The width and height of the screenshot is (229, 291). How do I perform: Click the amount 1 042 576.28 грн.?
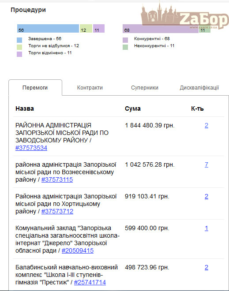pyautogui.click(x=150, y=165)
